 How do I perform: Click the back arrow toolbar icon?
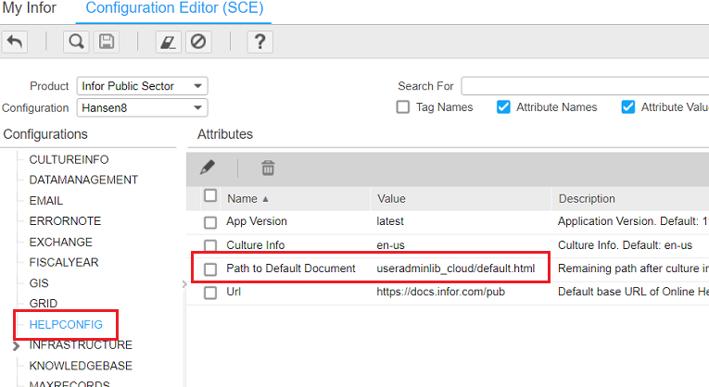16,42
